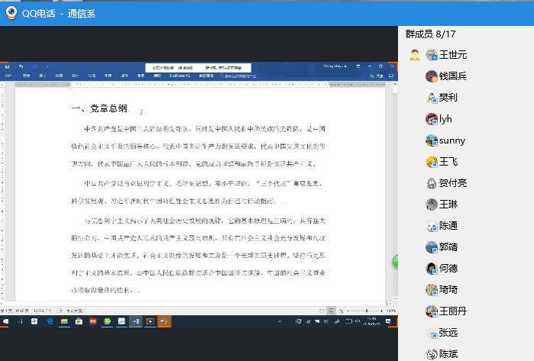Click 王世元's avatar in member list
Image resolution: width=534 pixels, height=361 pixels.
click(432, 55)
